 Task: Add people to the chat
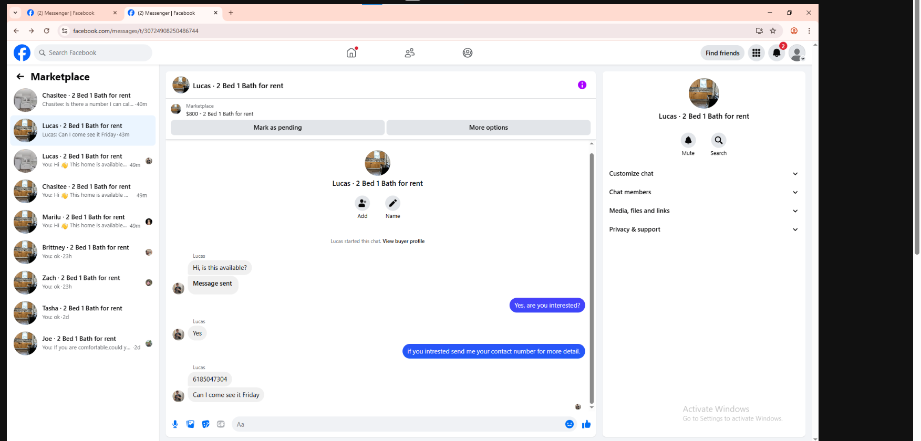point(362,203)
